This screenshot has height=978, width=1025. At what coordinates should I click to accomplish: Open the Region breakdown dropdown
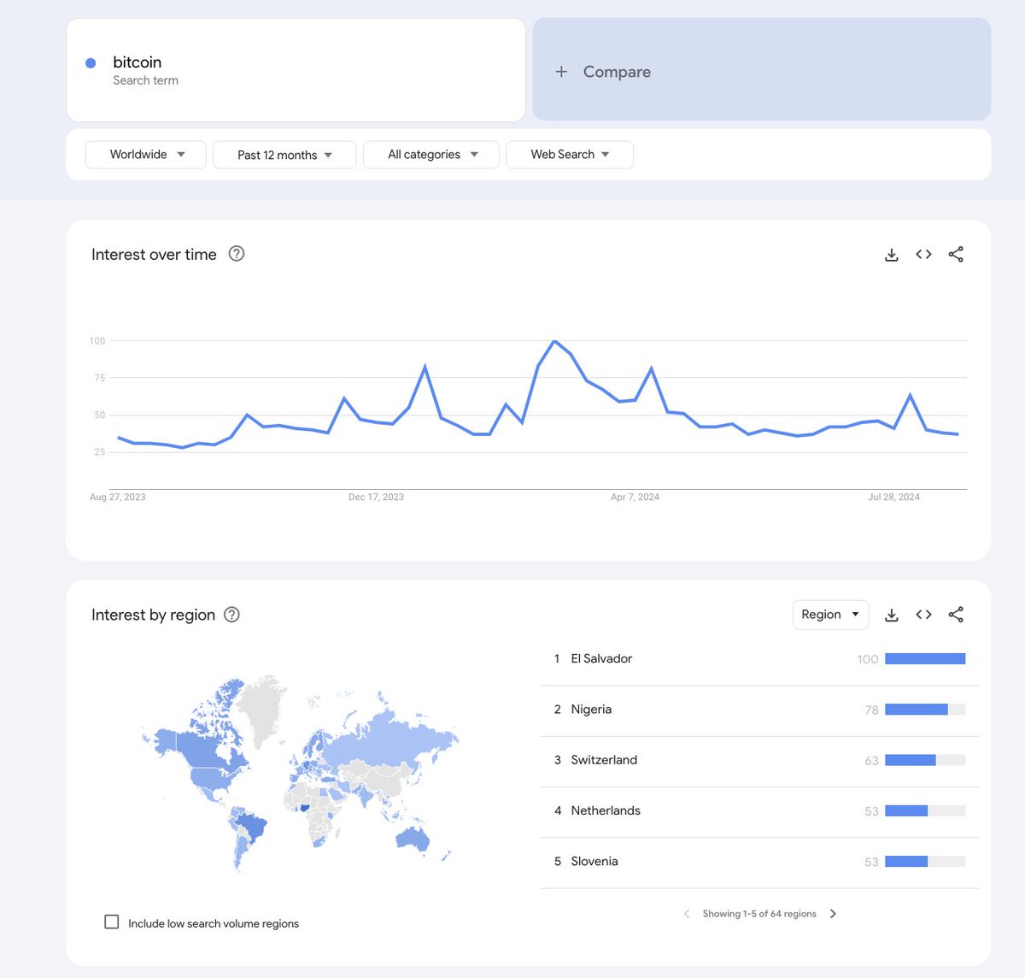830,615
